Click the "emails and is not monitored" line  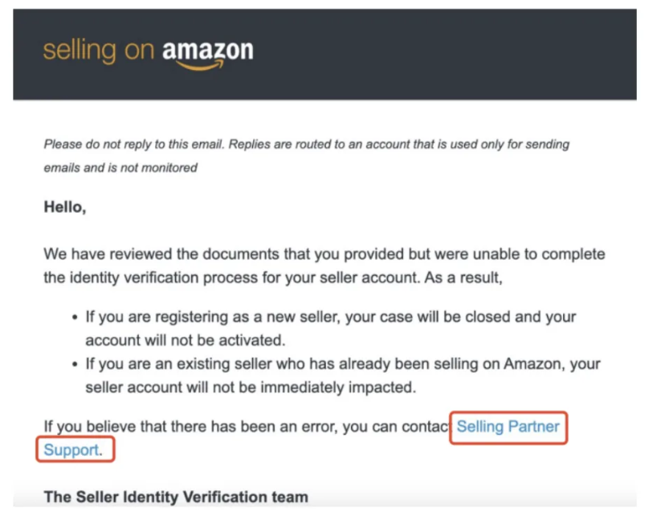click(120, 168)
